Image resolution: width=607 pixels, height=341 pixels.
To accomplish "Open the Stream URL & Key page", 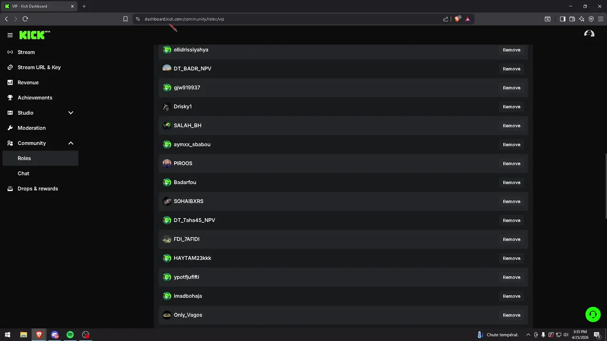I will coord(39,67).
